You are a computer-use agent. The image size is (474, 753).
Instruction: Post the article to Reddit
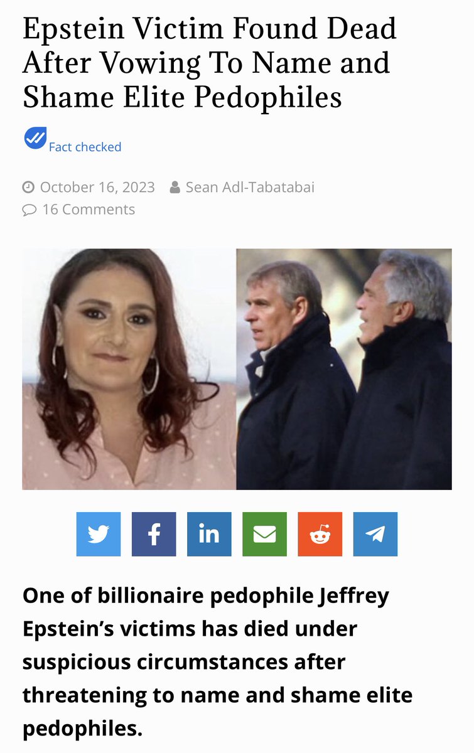point(320,534)
